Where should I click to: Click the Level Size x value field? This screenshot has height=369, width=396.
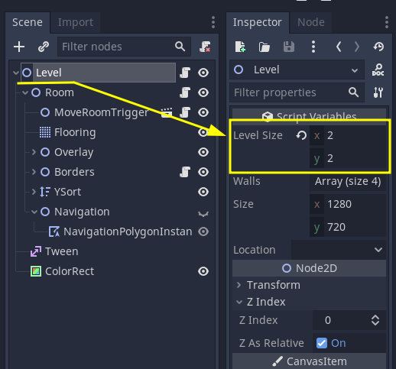(x=348, y=135)
